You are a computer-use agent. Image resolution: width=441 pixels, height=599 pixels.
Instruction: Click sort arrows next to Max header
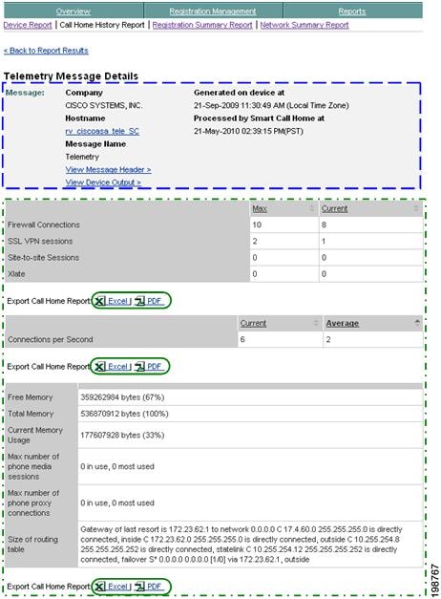311,208
